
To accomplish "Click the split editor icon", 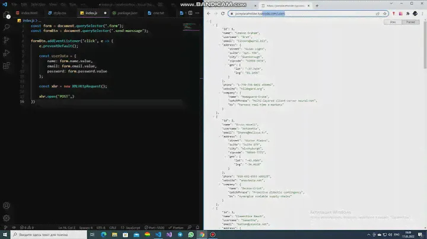I will coord(190,12).
